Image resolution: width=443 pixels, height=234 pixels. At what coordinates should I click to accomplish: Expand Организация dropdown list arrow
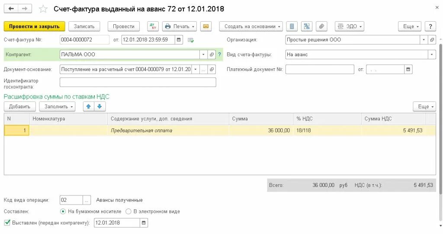(424, 40)
